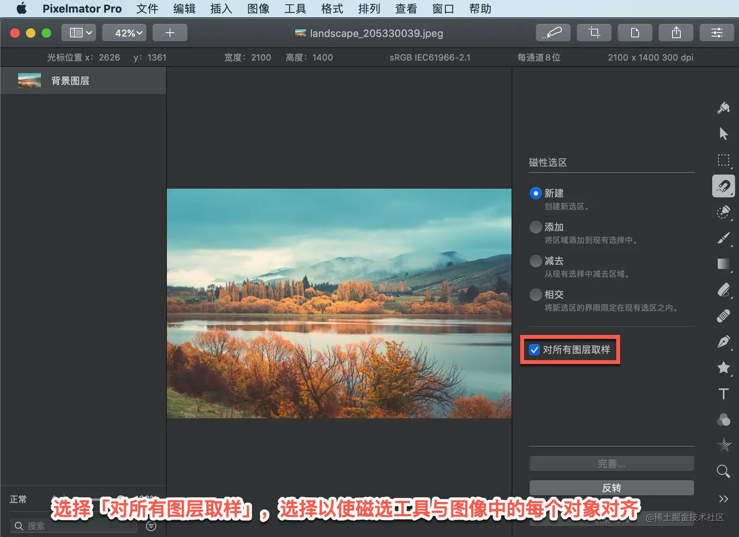Click the 磁性选区 panel heading
The image size is (739, 537).
547,163
